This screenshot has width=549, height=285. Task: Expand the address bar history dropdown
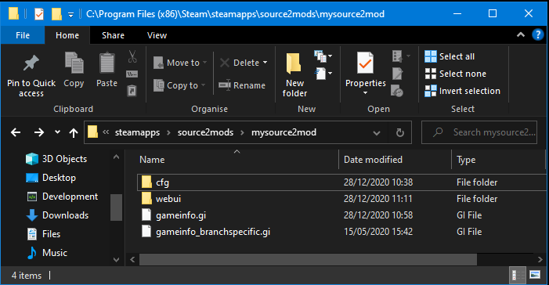(x=377, y=132)
